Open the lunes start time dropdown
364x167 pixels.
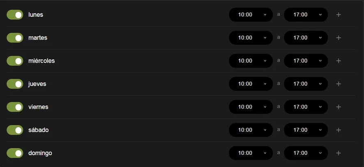tap(251, 15)
